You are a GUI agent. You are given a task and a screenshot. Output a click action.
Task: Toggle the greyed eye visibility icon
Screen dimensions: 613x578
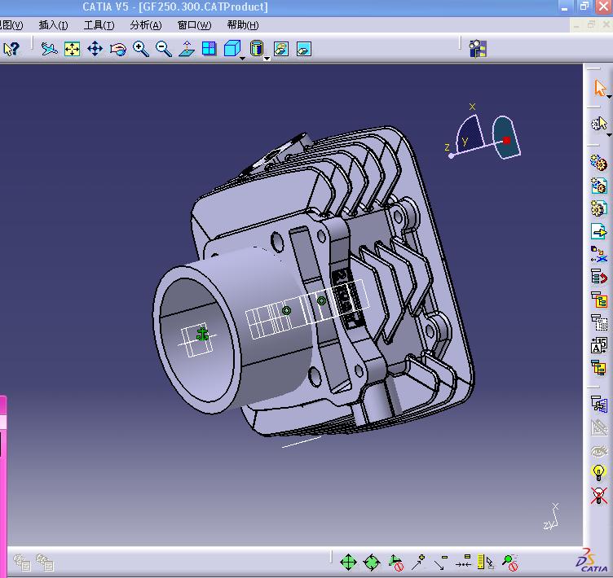tap(598, 451)
